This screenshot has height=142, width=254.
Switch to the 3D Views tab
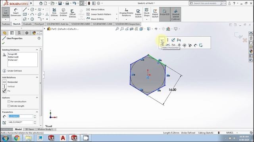[30, 129]
